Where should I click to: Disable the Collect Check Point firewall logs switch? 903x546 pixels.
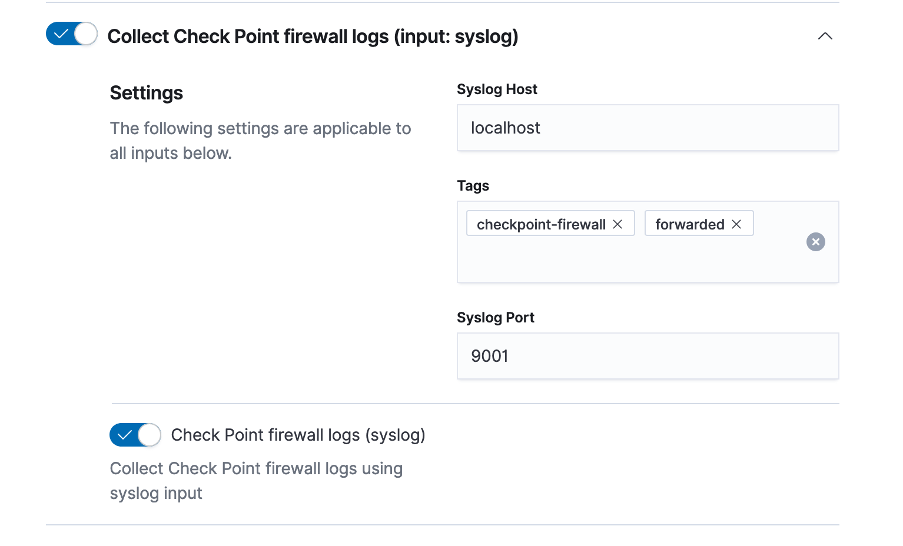(72, 34)
